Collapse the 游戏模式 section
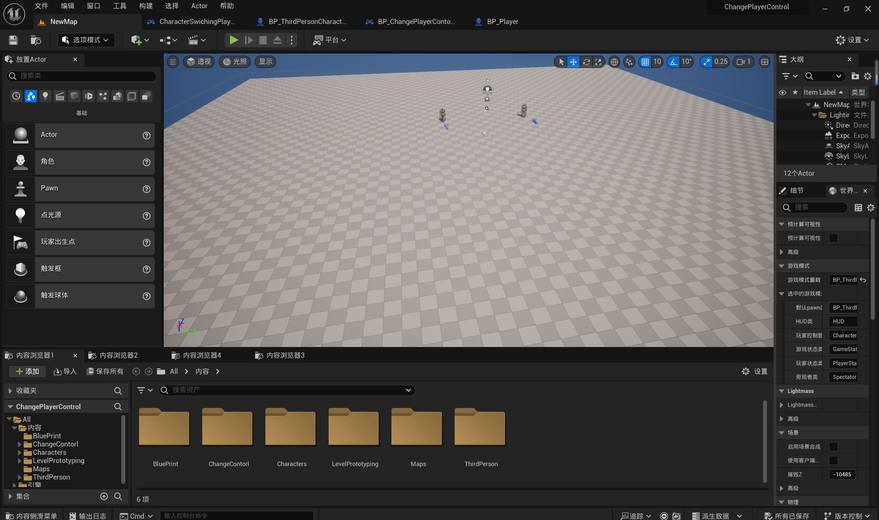Viewport: 879px width, 520px height. point(781,266)
